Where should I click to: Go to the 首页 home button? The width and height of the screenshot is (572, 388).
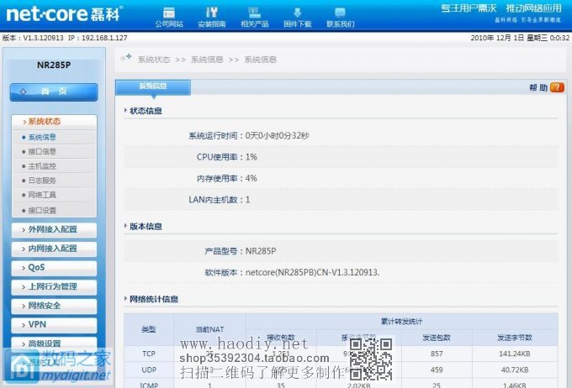click(x=54, y=92)
